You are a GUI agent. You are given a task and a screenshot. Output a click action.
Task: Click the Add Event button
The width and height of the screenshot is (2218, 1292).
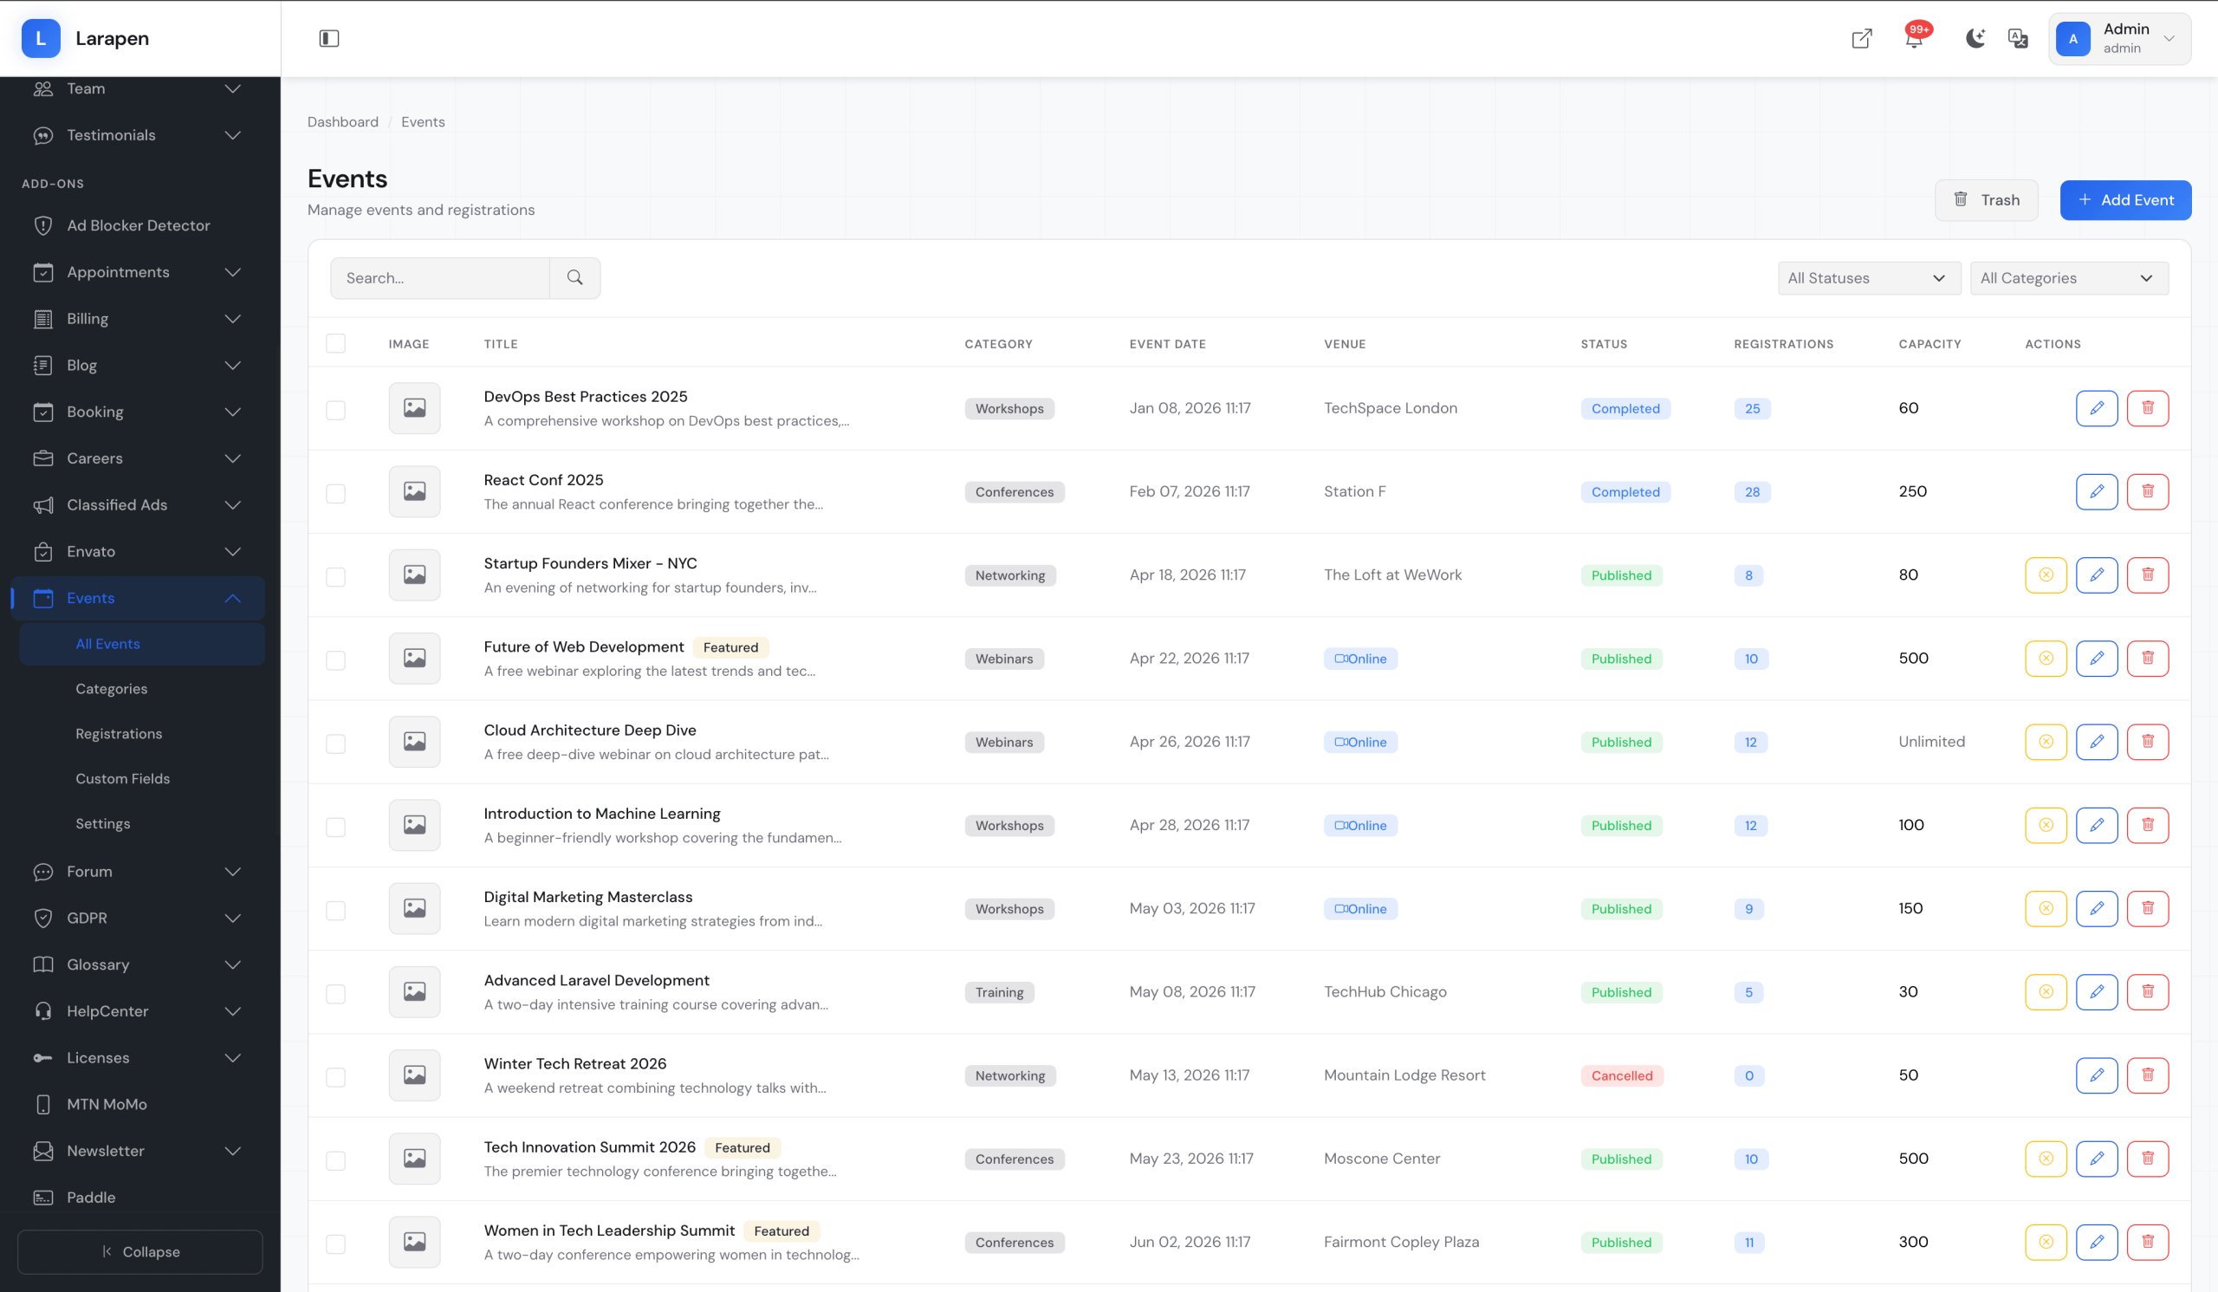2124,200
